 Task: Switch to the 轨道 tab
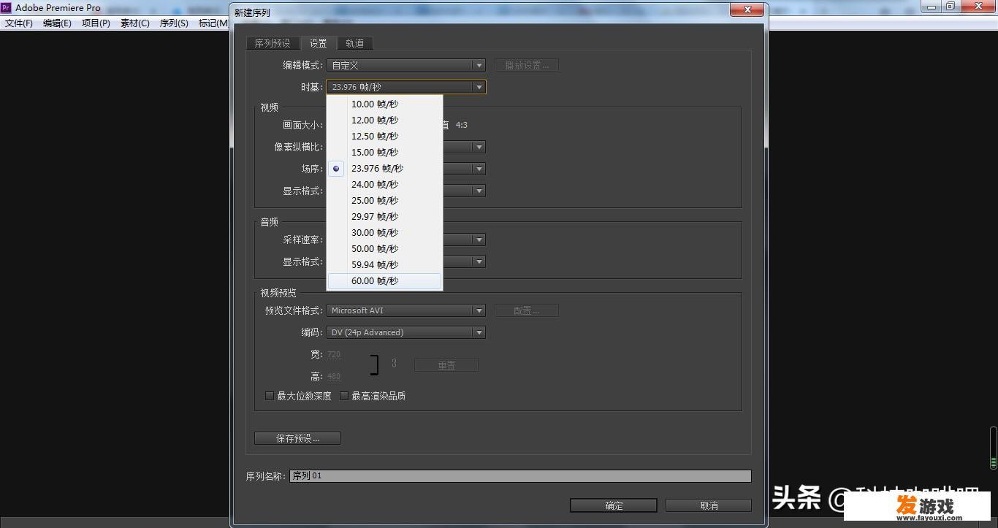click(355, 43)
